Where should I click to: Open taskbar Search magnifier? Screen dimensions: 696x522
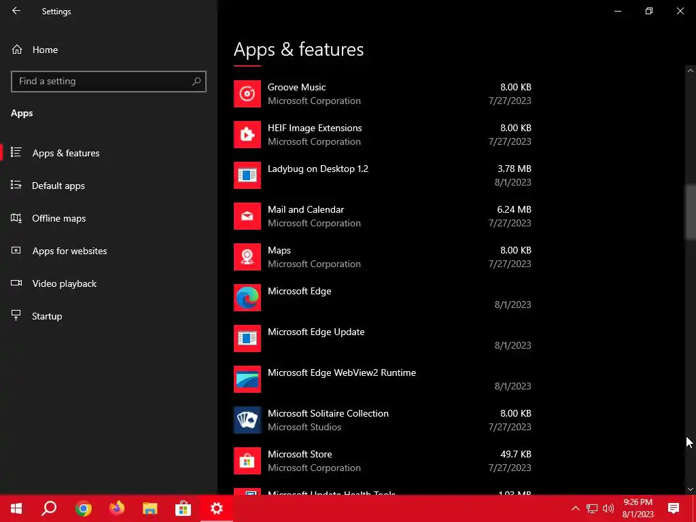tap(49, 508)
